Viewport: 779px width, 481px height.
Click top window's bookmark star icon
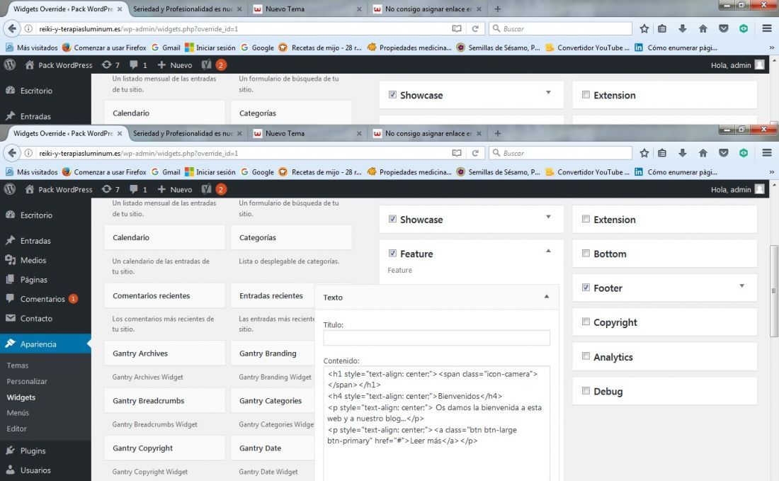[644, 28]
